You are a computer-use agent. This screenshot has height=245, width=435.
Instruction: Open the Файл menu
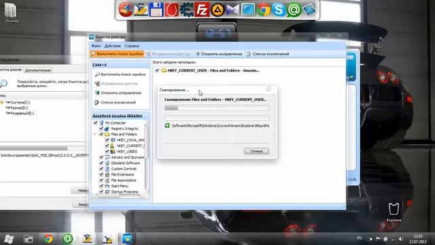pyautogui.click(x=96, y=46)
